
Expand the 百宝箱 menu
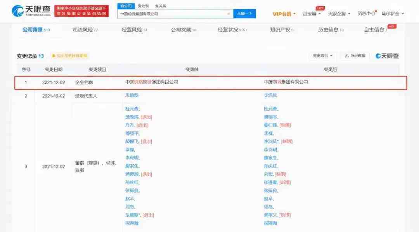tap(312, 14)
